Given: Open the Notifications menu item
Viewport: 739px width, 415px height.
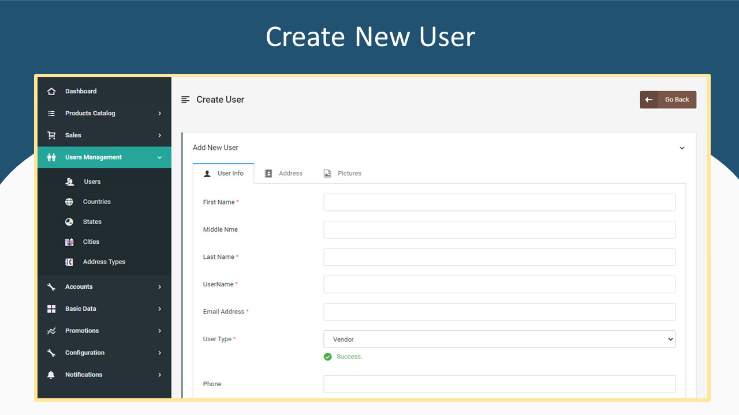Looking at the screenshot, I should [x=104, y=375].
